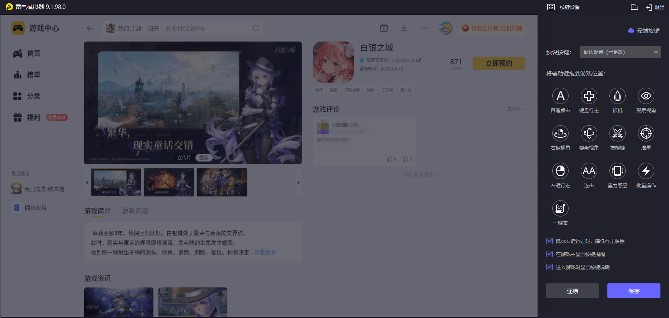Screen dimensions: 669x318
Task: Select the 宣传片 media tab
Action: tap(184, 158)
